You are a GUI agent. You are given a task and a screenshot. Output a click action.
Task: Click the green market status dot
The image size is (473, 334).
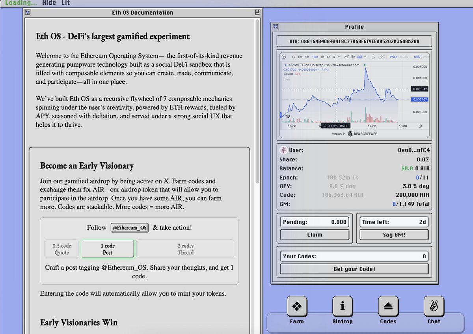point(365,65)
